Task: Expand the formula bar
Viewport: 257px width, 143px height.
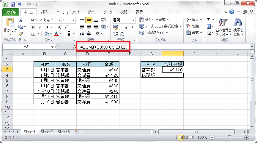Action: coord(252,47)
